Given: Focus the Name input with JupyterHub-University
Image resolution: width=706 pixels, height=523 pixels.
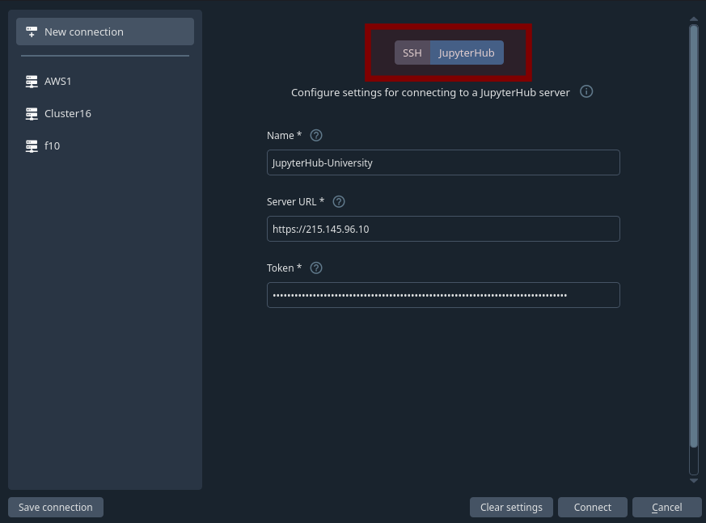Looking at the screenshot, I should click(443, 162).
